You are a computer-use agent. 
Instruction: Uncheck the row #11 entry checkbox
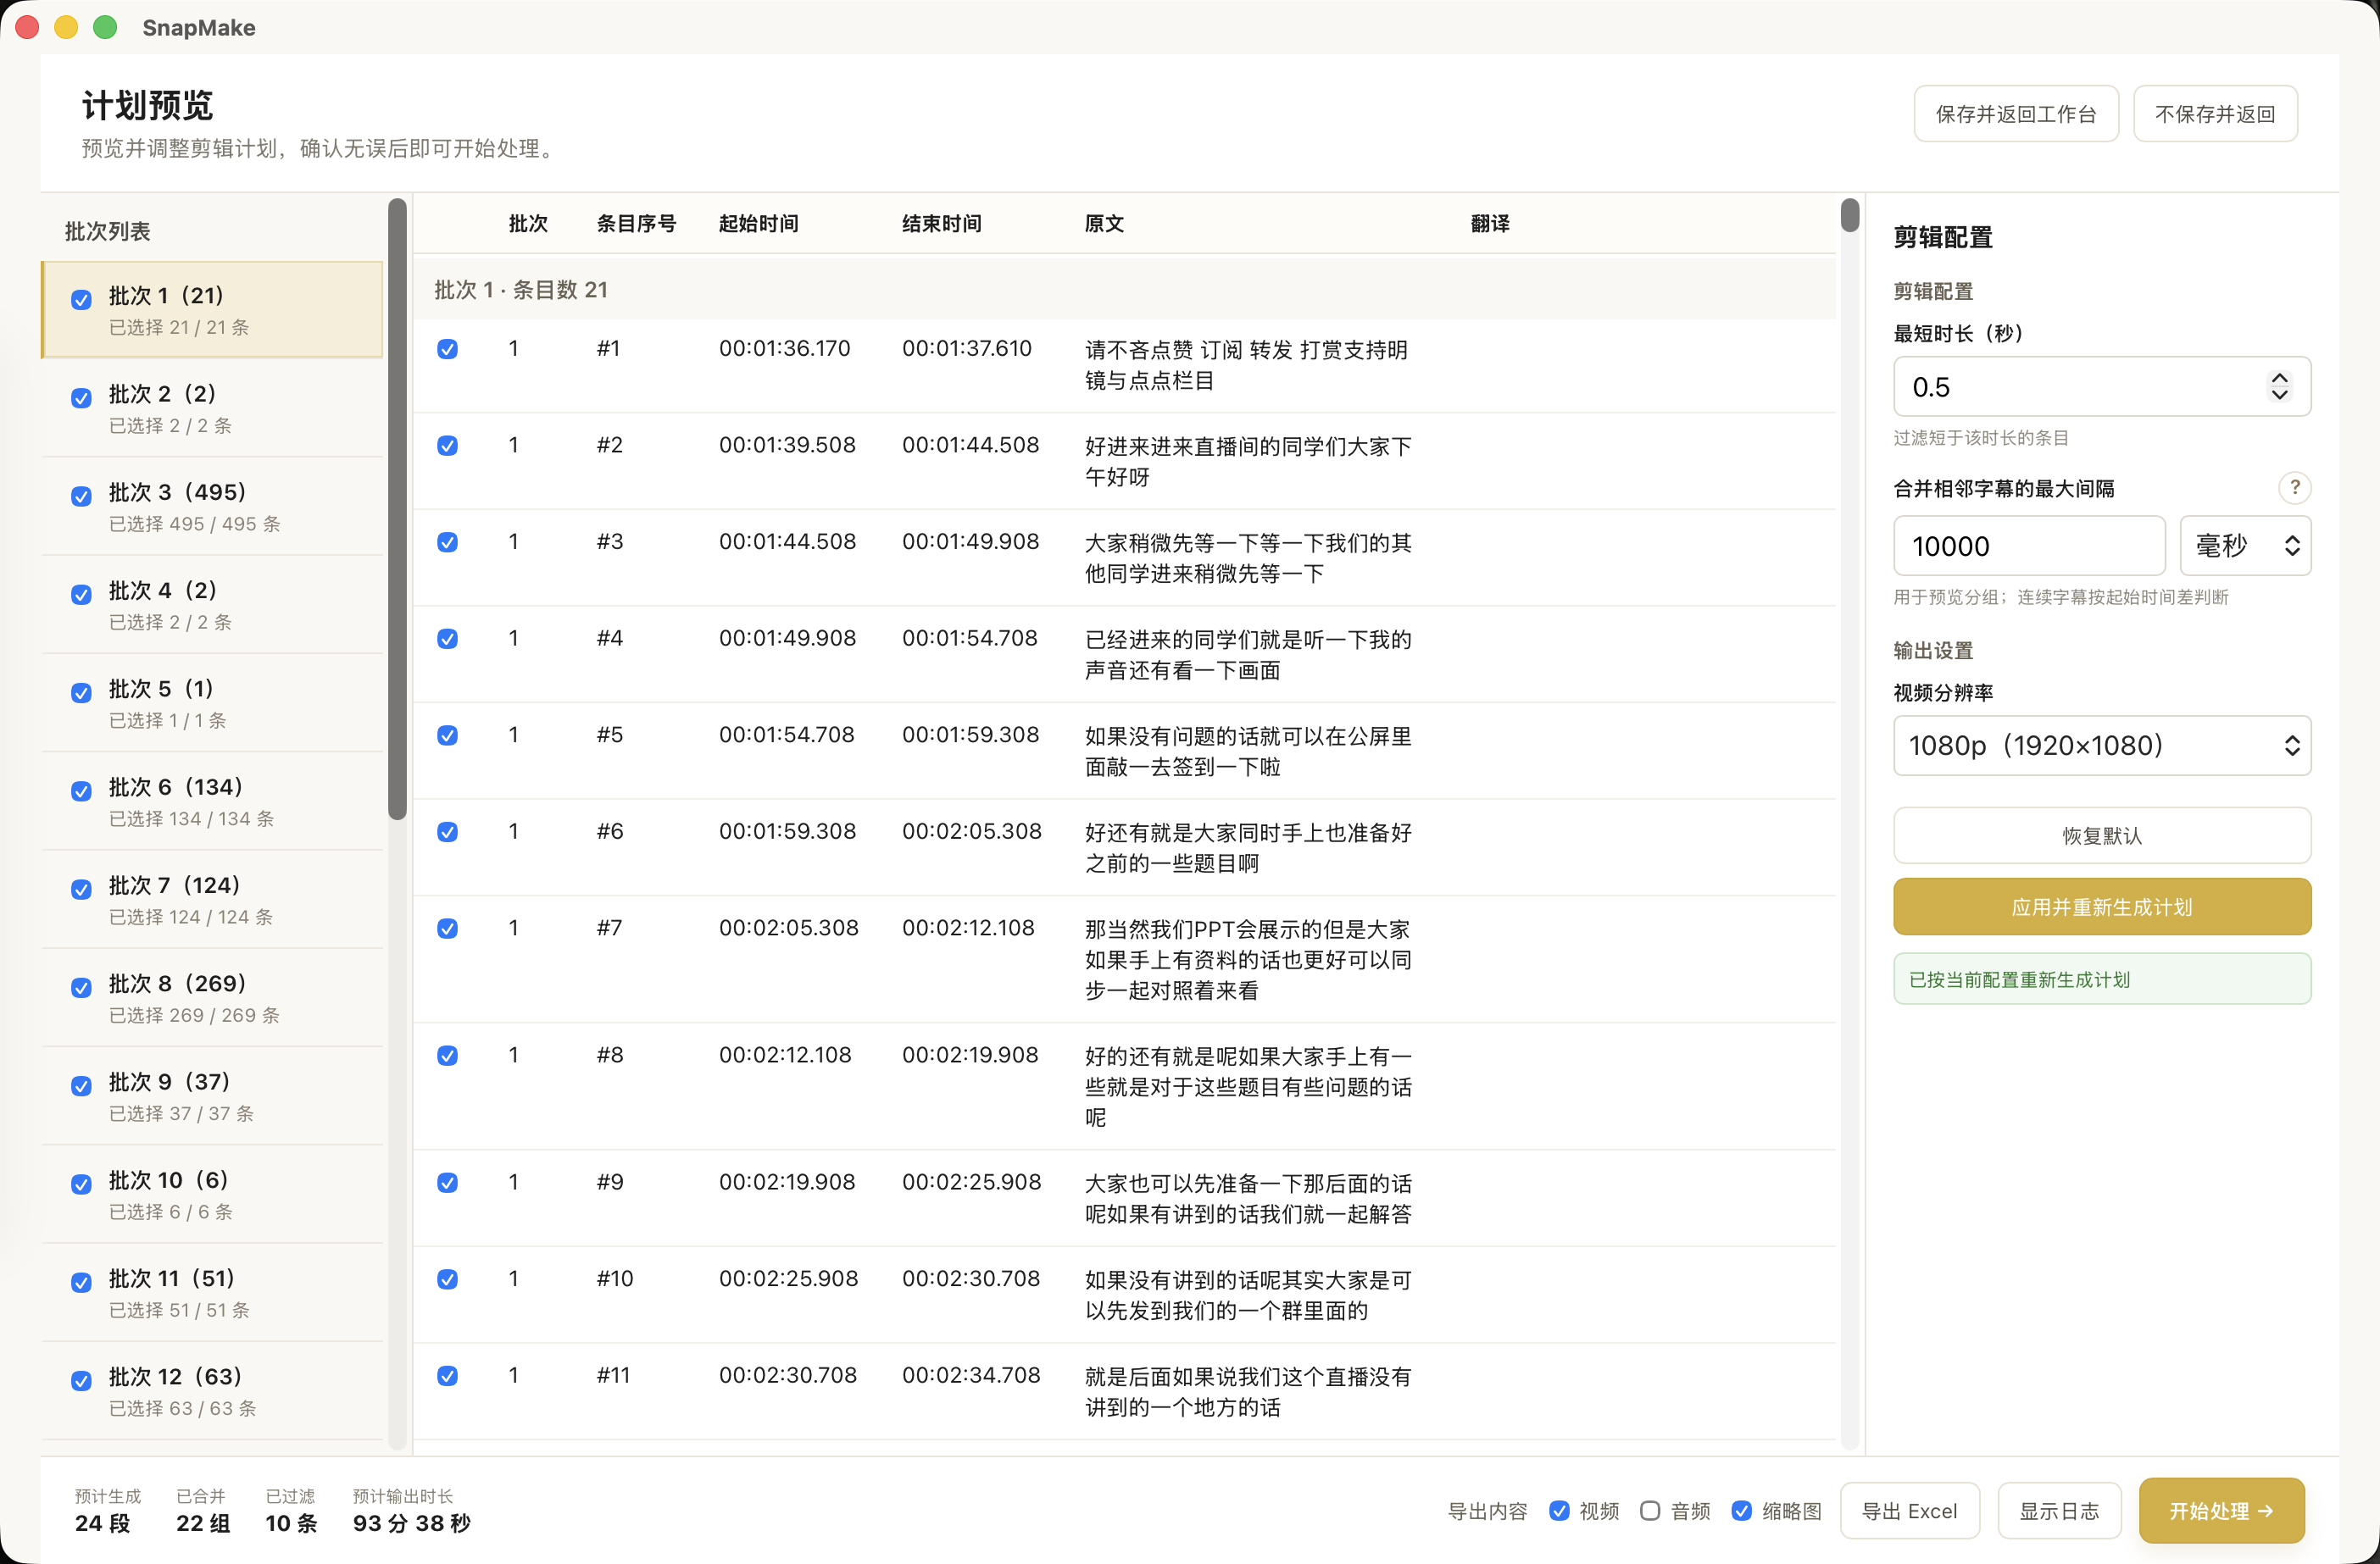[448, 1376]
